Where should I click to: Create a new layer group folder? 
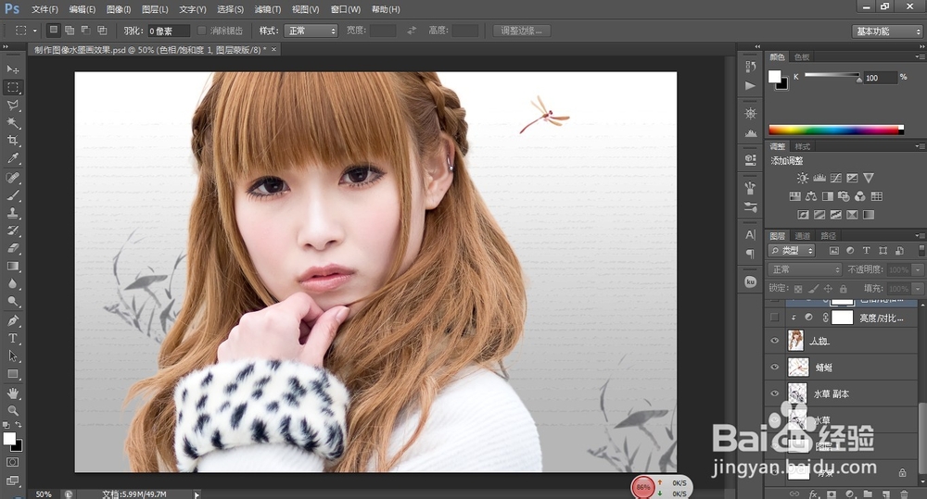[868, 493]
